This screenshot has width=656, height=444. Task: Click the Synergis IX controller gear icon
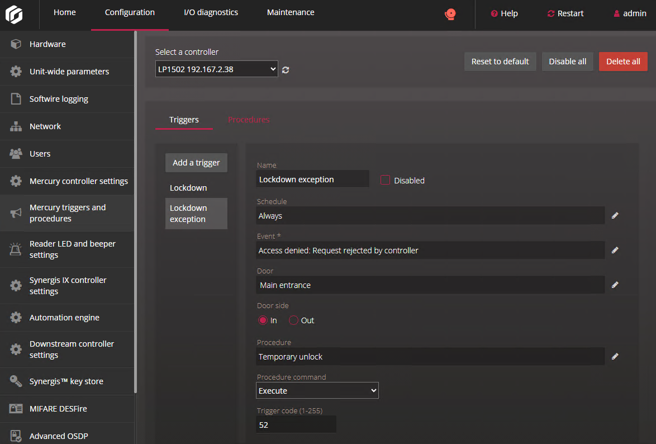point(16,286)
